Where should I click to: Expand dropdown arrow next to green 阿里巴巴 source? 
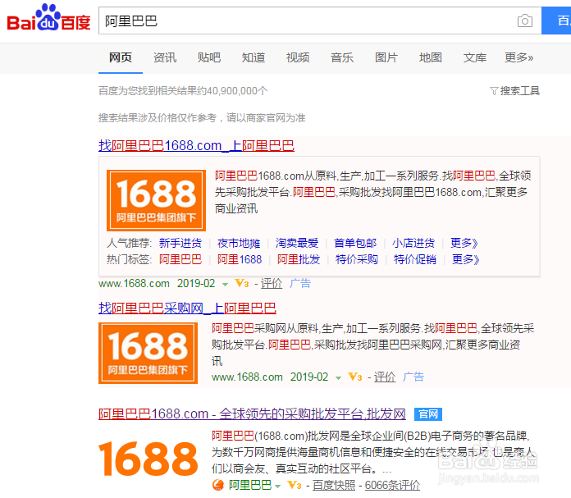278,486
